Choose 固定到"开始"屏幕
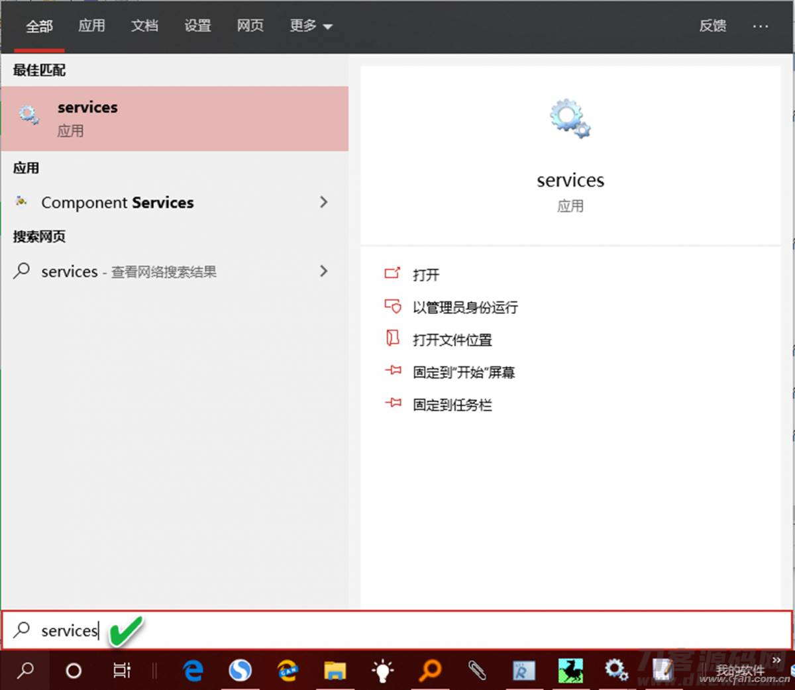 (464, 372)
